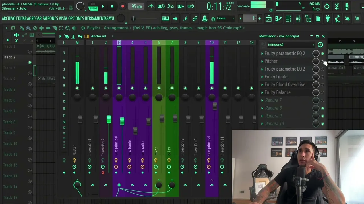Toggle the Mixer window icon
The height and width of the screenshot is (204, 364).
(298, 19)
